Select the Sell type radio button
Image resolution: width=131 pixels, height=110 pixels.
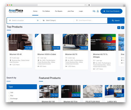point(9,93)
